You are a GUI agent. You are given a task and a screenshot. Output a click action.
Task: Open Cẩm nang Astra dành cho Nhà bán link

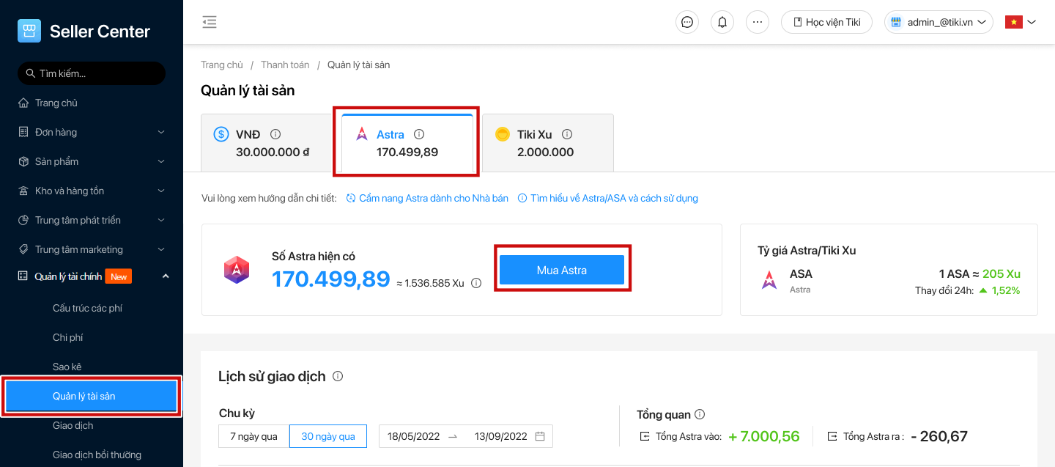click(427, 198)
